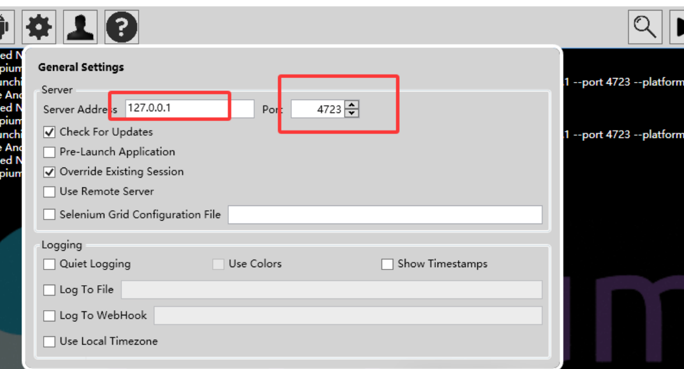Open the About question mark icon
This screenshot has width=684, height=369.
pyautogui.click(x=122, y=27)
